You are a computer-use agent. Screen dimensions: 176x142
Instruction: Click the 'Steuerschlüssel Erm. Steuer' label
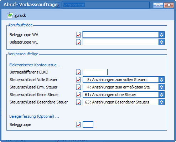(33, 87)
